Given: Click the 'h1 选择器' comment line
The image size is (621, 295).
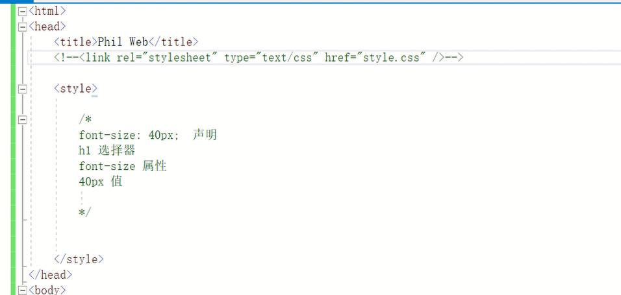Looking at the screenshot, I should click(107, 150).
